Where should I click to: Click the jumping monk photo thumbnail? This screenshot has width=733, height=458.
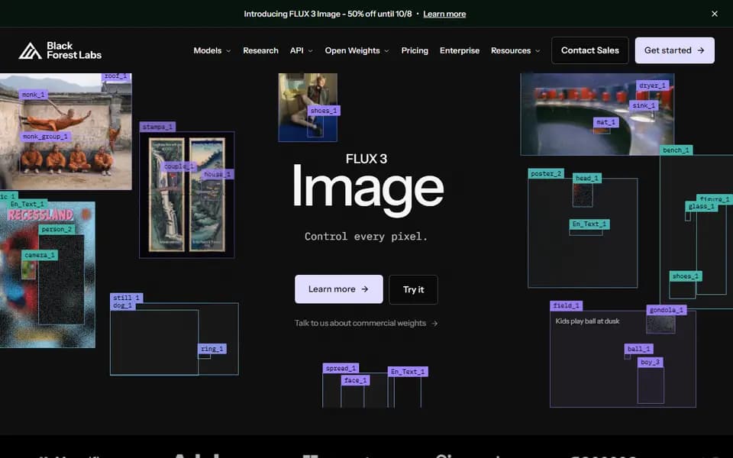[66, 131]
